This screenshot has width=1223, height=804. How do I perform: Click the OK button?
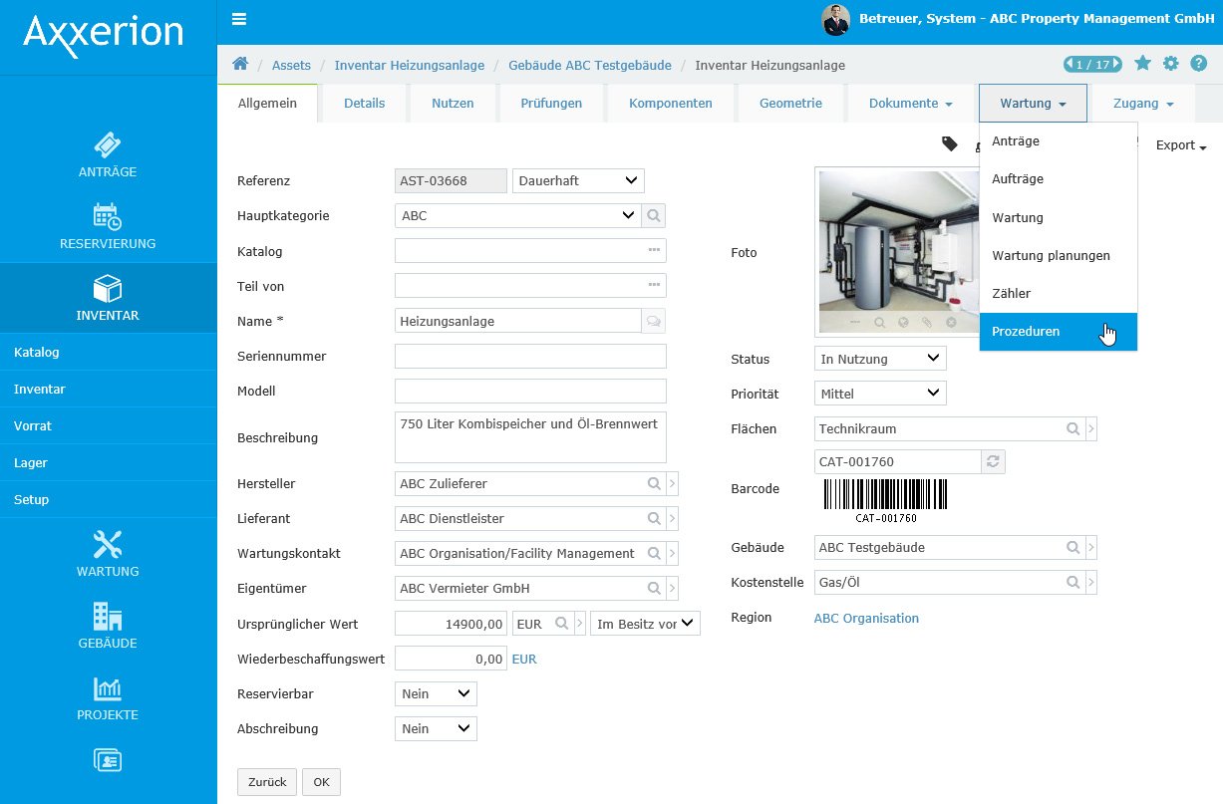pyautogui.click(x=321, y=782)
